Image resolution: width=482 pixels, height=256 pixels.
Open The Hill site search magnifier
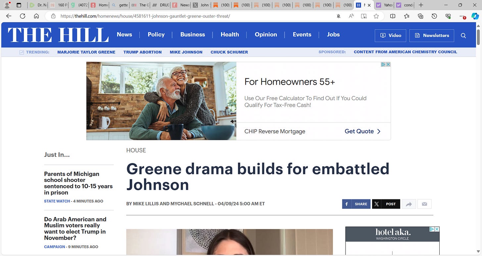[x=463, y=35]
